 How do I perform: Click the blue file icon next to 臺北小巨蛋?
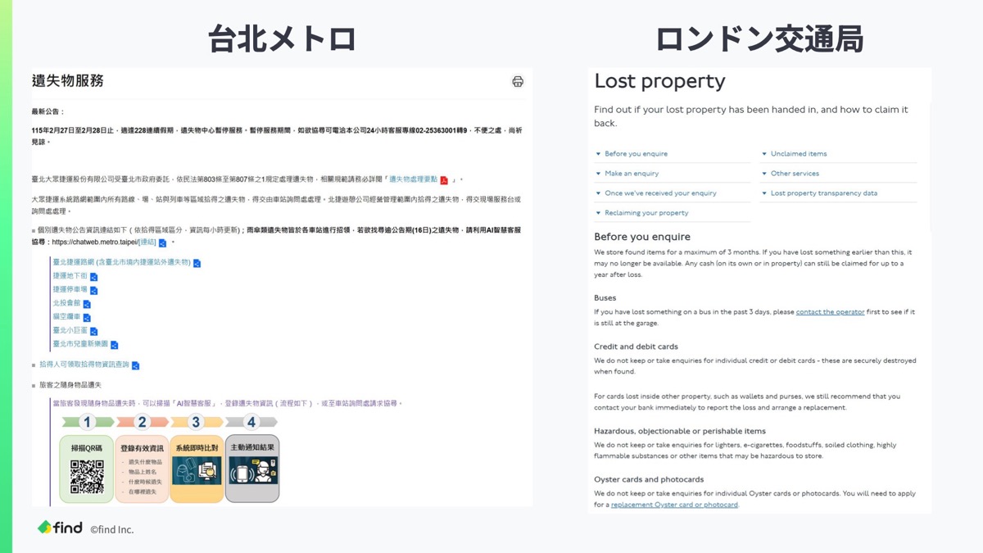[x=93, y=331]
